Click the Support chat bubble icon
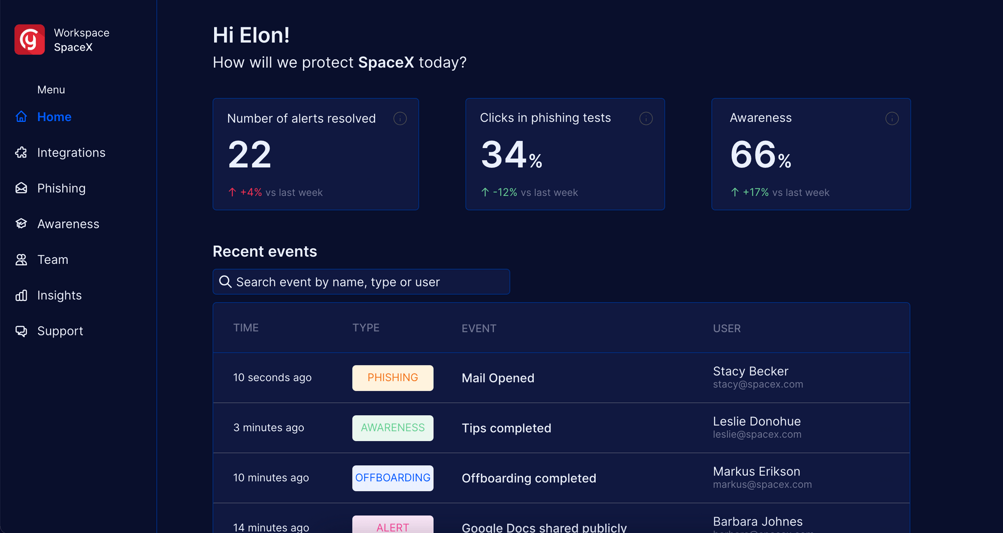Image resolution: width=1003 pixels, height=533 pixels. pyautogui.click(x=21, y=331)
